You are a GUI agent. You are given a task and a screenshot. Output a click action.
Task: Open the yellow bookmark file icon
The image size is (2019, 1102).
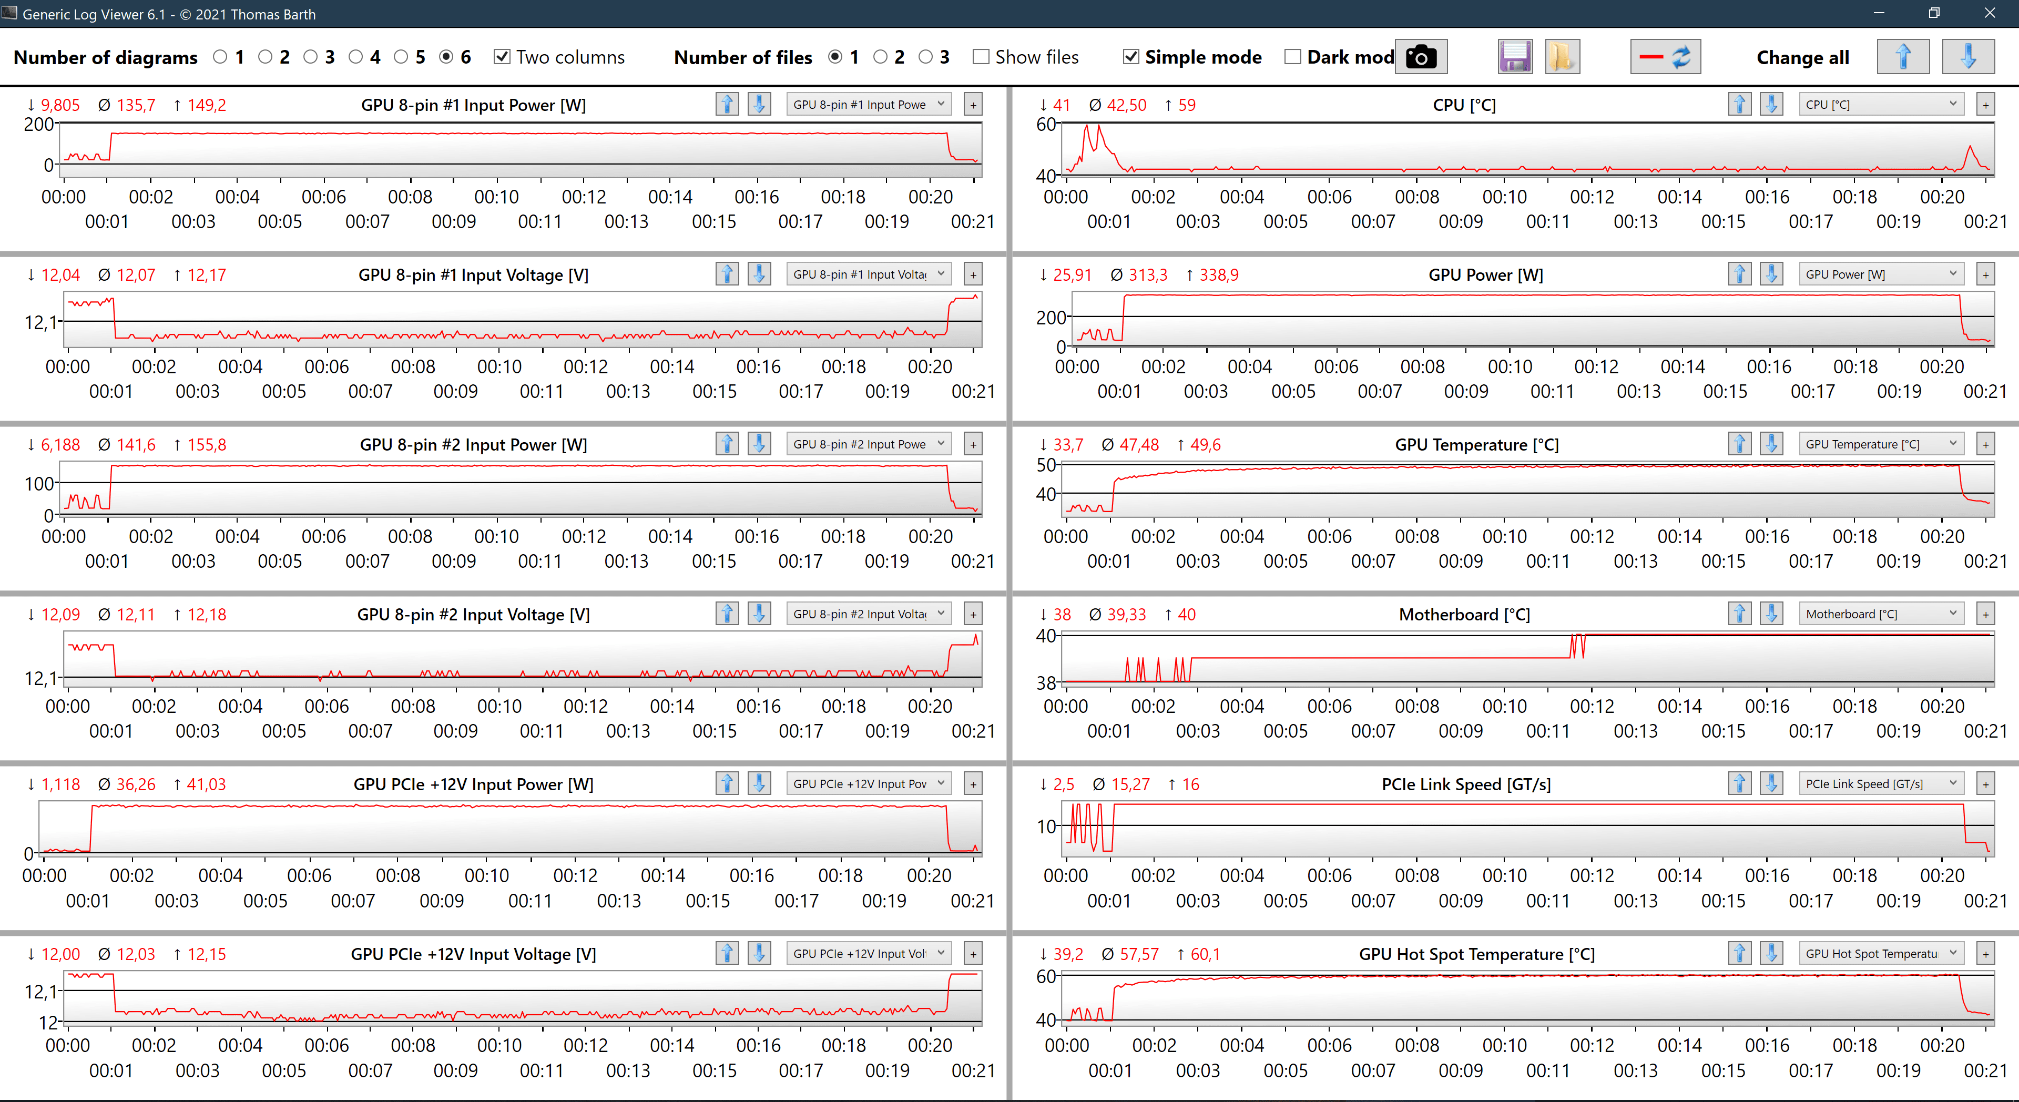1562,57
